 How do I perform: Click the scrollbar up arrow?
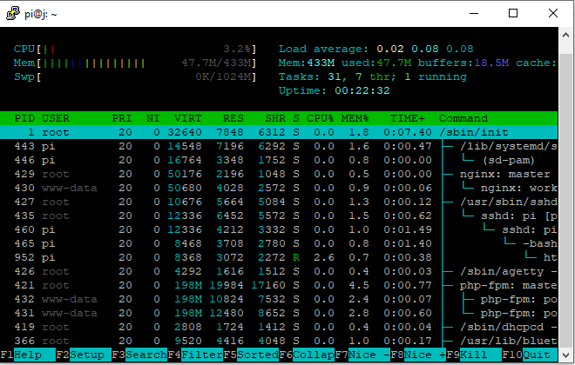point(565,35)
